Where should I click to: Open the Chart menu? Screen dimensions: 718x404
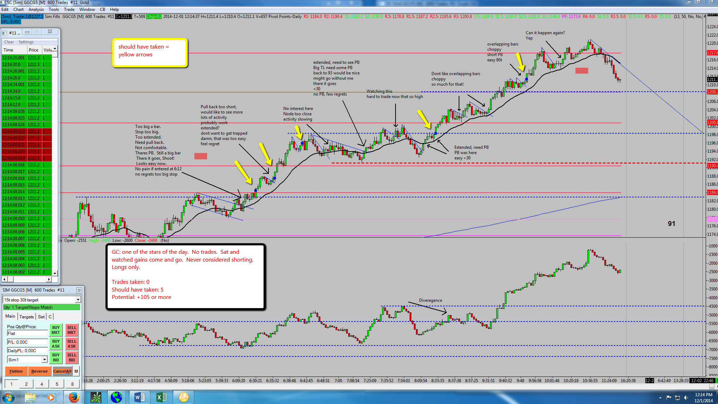(18, 10)
